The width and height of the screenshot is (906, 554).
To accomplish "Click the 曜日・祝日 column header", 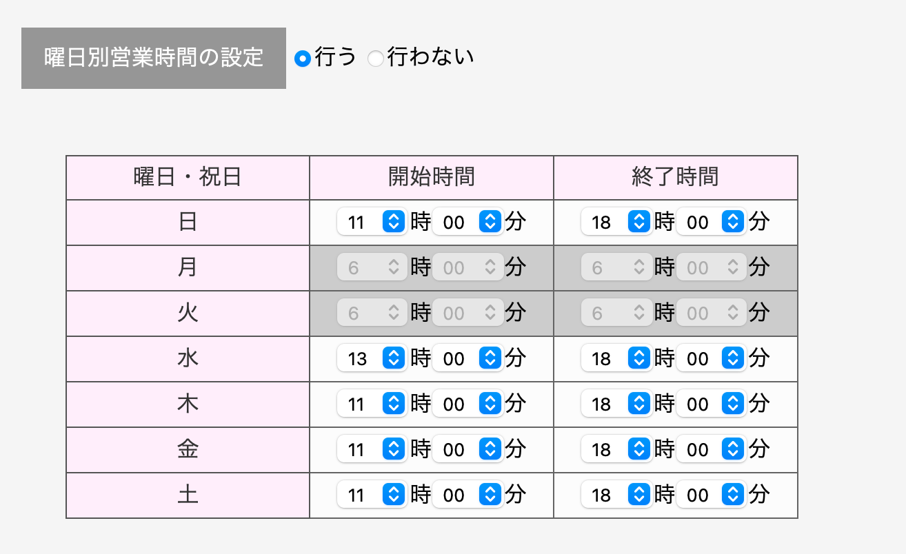I will click(187, 177).
